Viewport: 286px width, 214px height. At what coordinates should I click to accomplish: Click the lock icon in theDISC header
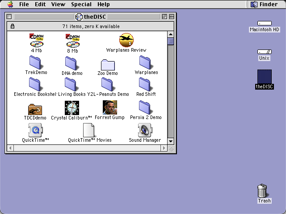tap(12, 26)
